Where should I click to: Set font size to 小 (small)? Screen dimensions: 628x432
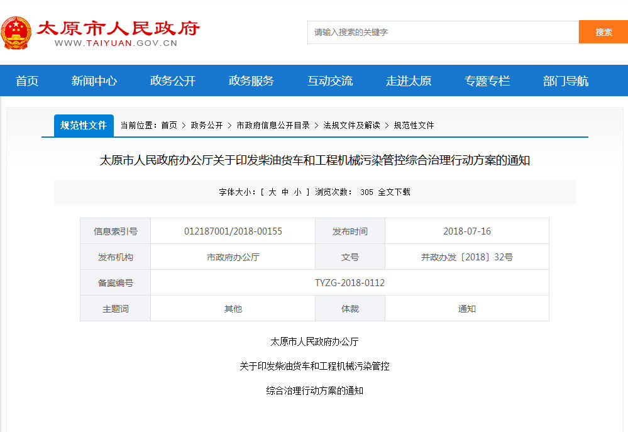[x=297, y=192]
